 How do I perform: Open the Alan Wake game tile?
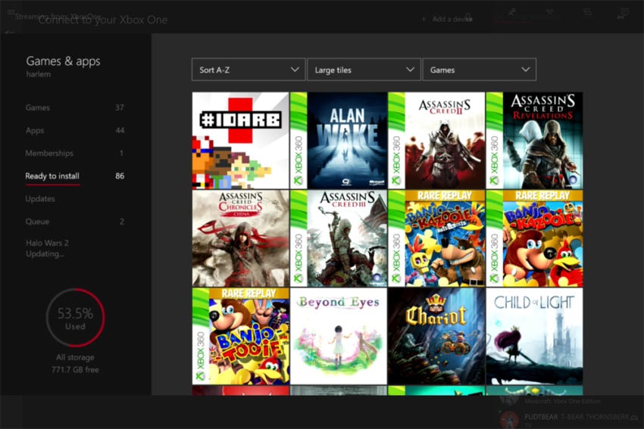tap(339, 140)
